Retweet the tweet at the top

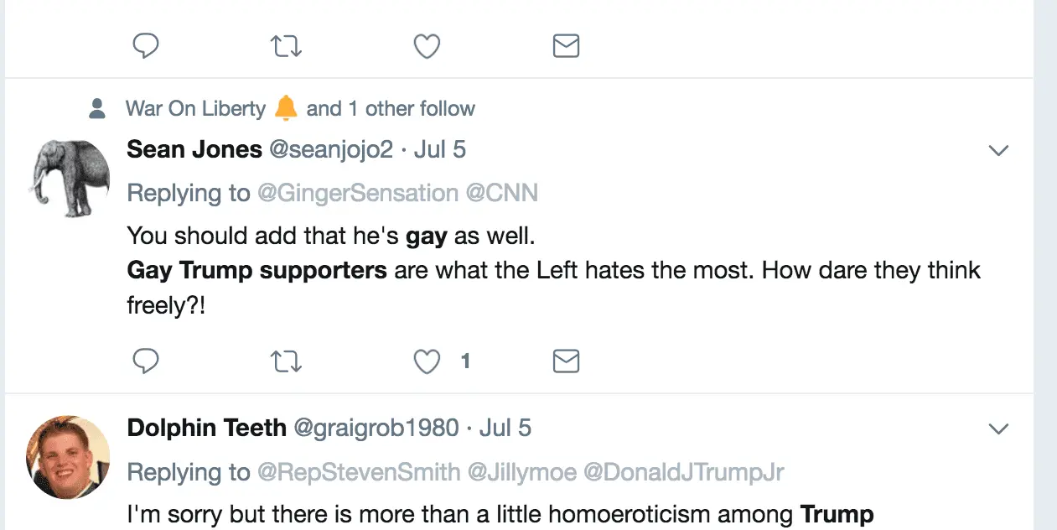point(287,46)
